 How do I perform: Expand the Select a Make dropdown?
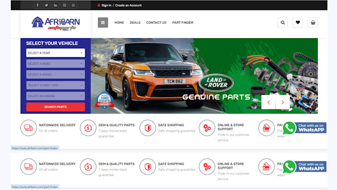(56, 63)
